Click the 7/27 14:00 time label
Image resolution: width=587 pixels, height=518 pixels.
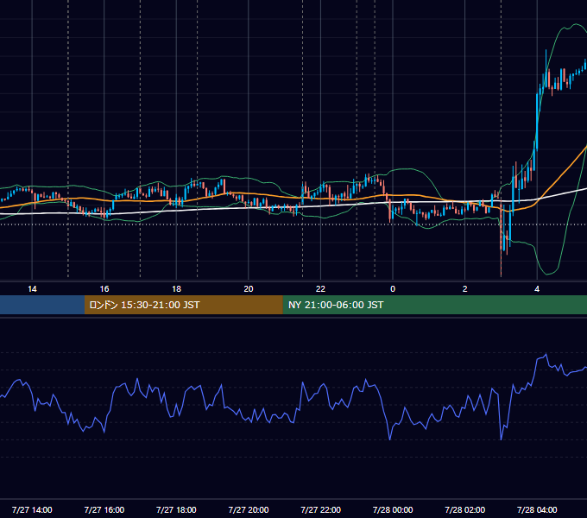[x=32, y=509]
